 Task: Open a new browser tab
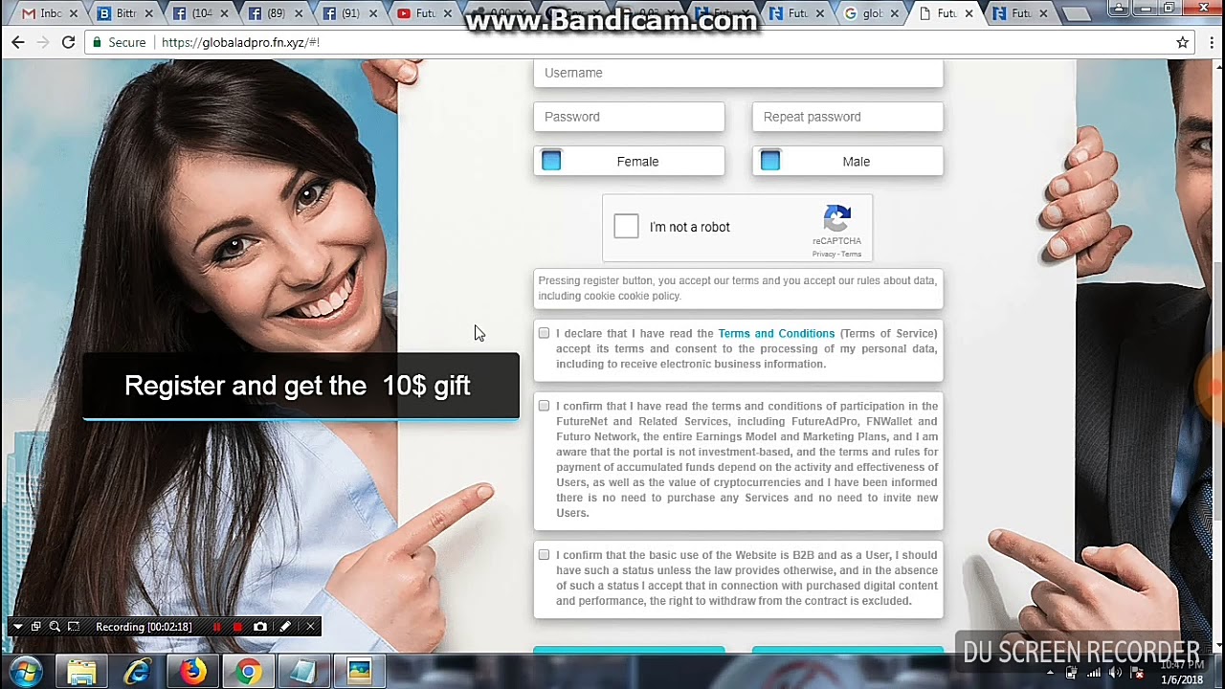click(1077, 13)
